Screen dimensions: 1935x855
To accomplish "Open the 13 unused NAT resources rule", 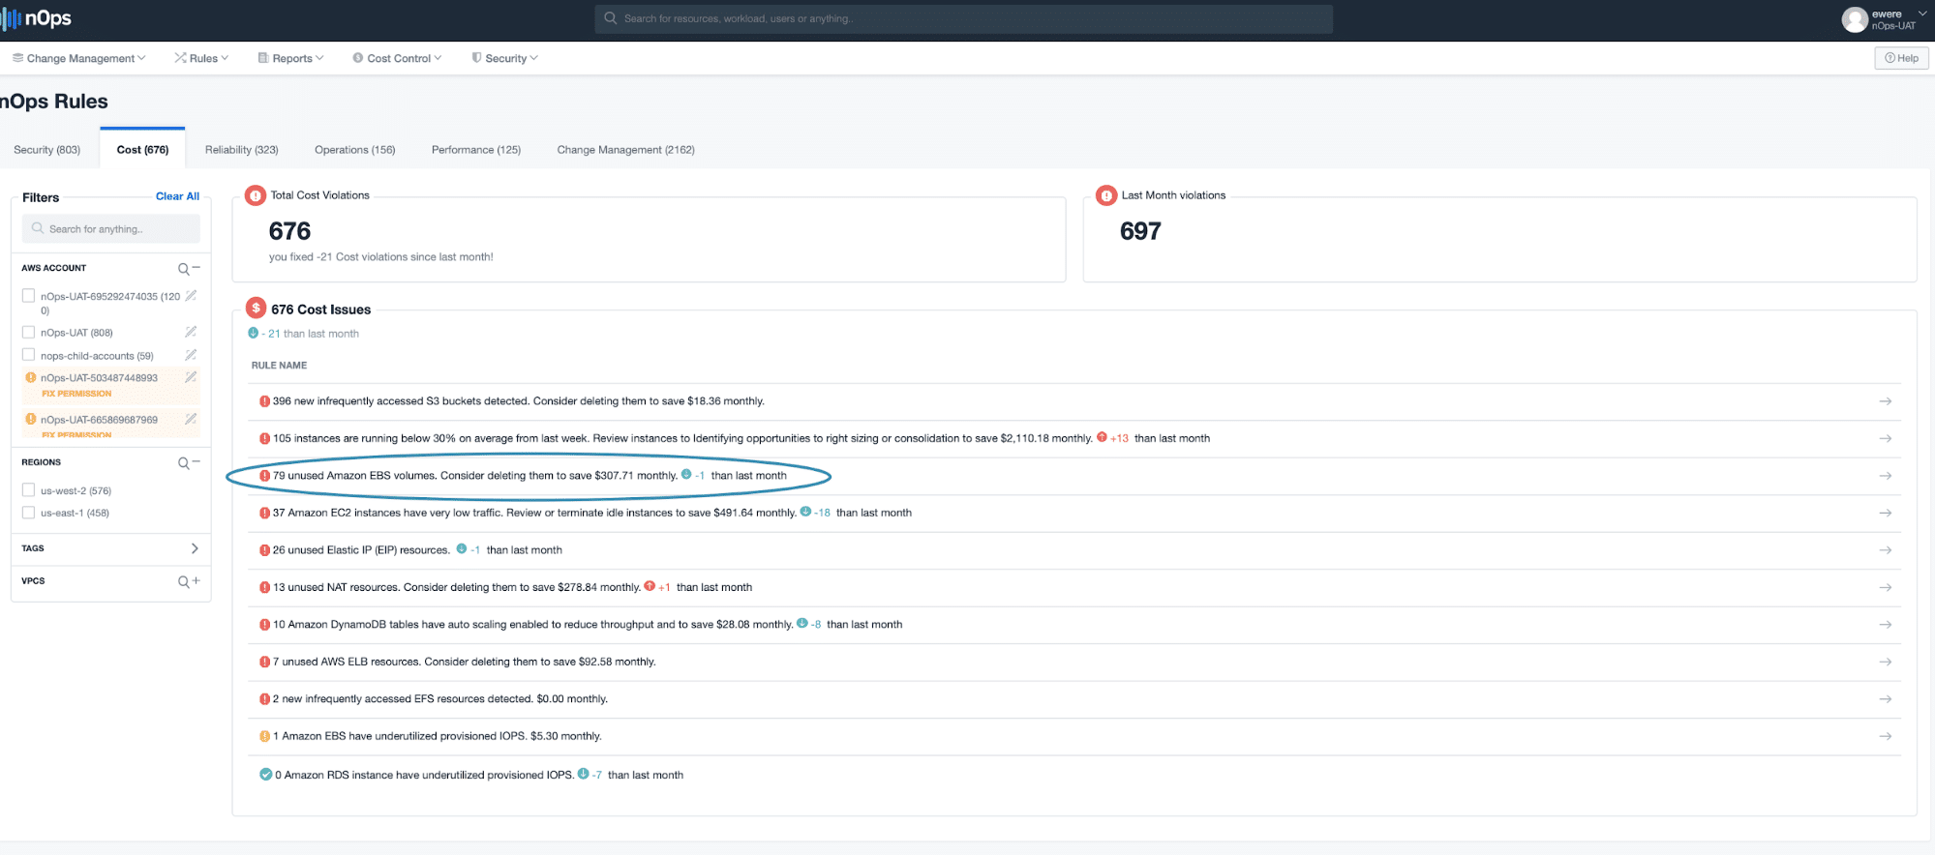I will (457, 587).
